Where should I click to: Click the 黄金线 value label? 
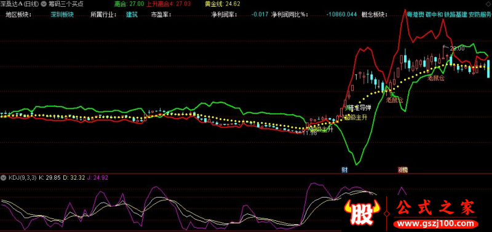tap(223, 4)
